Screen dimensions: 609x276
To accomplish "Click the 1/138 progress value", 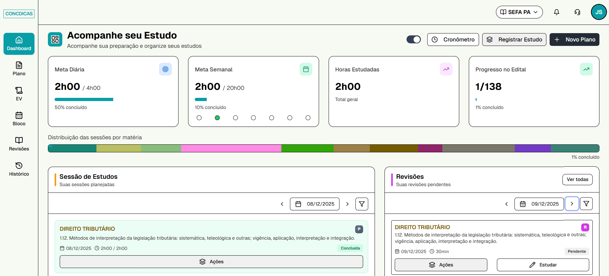I will click(x=488, y=86).
